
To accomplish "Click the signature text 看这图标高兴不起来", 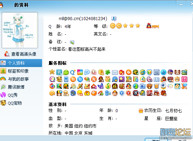I will click(x=87, y=49).
